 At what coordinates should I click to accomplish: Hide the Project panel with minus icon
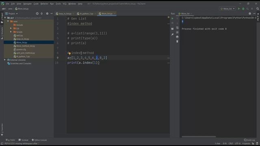[52, 13]
